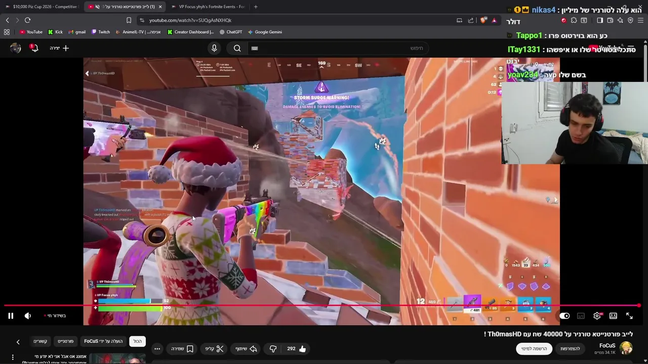This screenshot has height=364, width=648.
Task: Open FoCuS channel avatar
Action: tap(626, 348)
